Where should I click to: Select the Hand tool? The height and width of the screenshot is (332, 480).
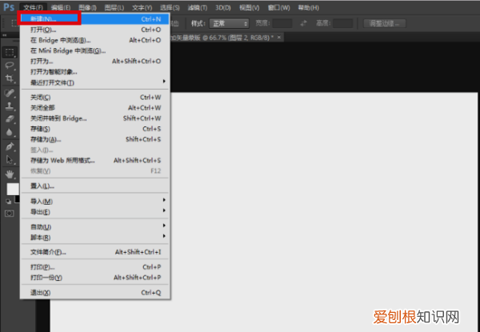coord(10,173)
